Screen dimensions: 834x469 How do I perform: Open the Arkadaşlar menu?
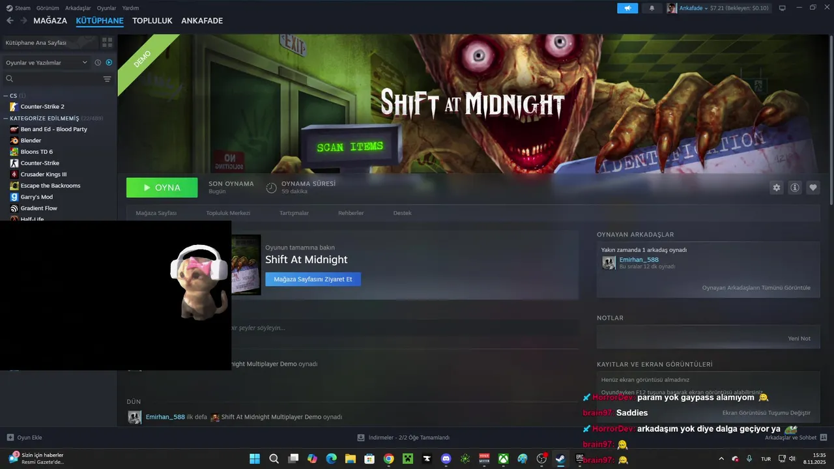(78, 8)
